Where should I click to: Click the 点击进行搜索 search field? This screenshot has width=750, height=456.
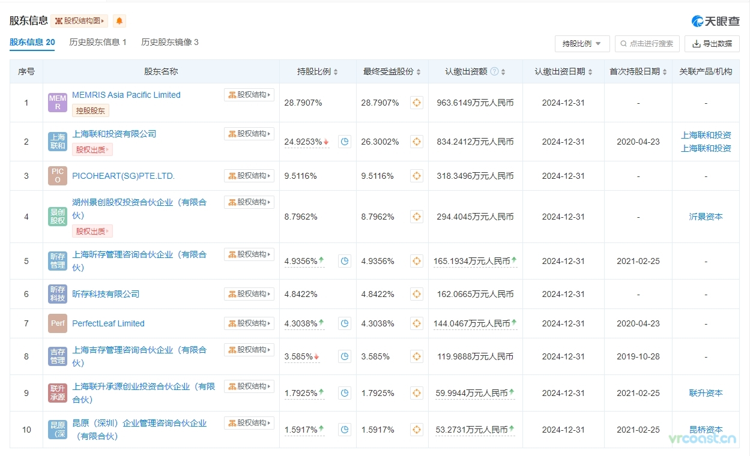coord(647,44)
